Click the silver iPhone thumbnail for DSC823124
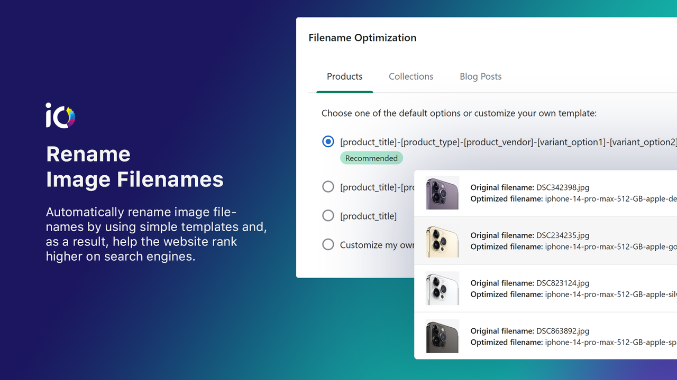Image resolution: width=677 pixels, height=380 pixels. [x=442, y=288]
